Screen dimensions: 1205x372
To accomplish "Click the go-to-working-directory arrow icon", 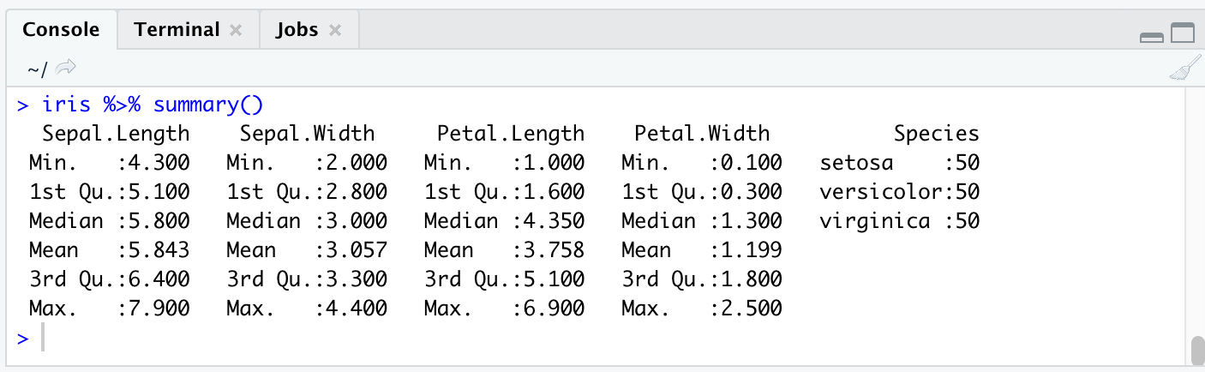I will click(66, 68).
